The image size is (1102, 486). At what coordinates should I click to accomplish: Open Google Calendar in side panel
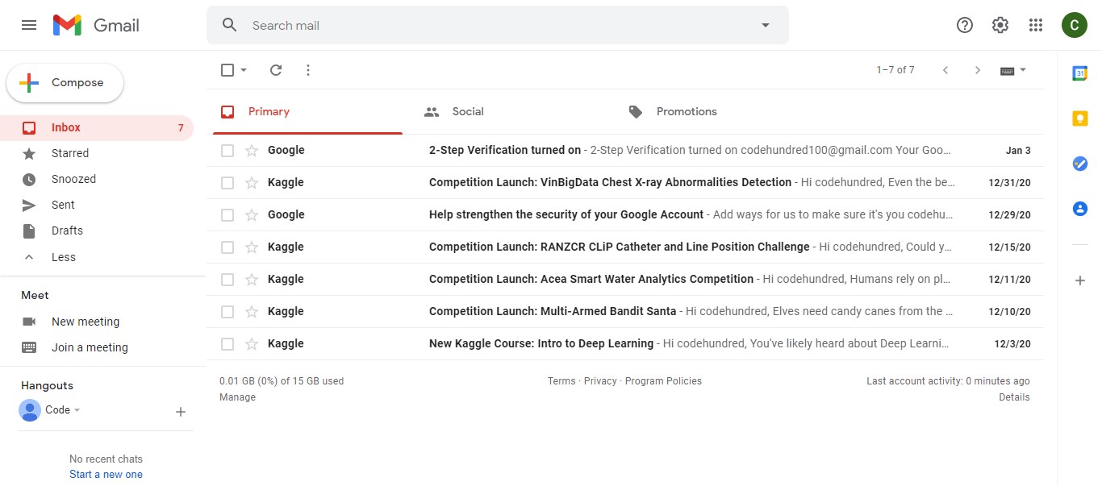[1079, 73]
